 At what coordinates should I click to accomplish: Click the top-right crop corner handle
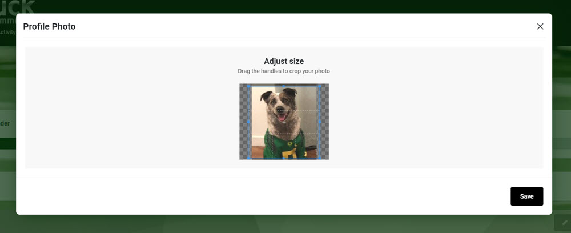pyautogui.click(x=320, y=86)
